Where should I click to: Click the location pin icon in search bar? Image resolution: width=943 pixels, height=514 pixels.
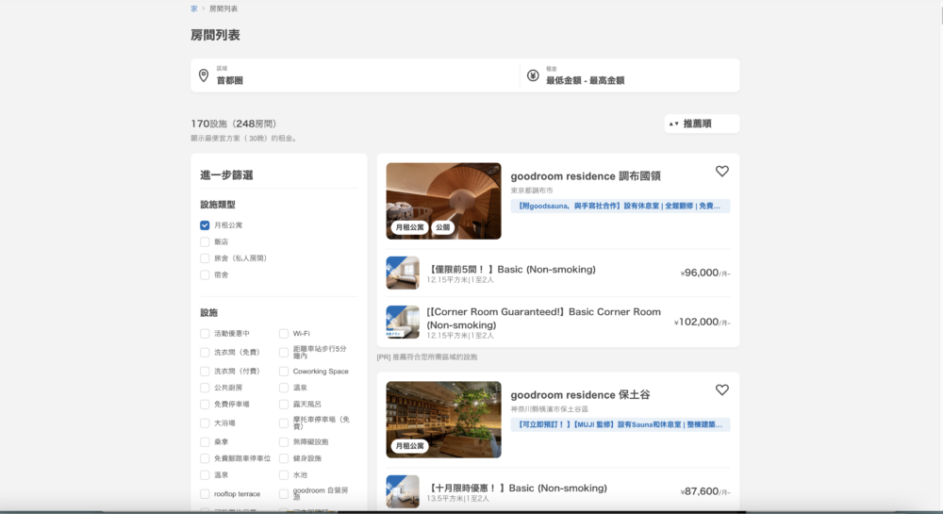click(204, 75)
